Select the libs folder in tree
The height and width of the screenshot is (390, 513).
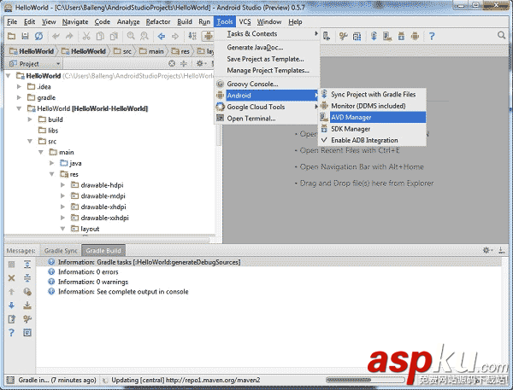point(49,131)
